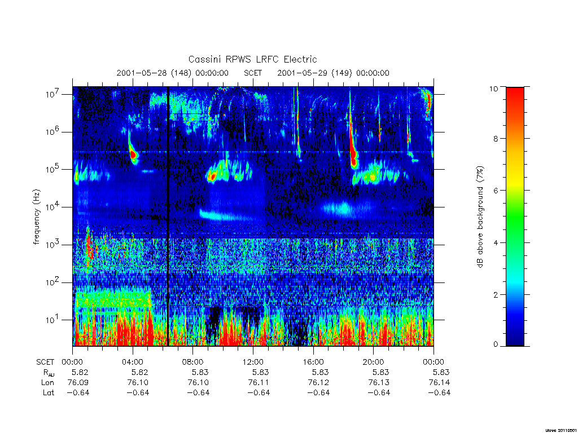Click the "Lon" row label

(47, 383)
